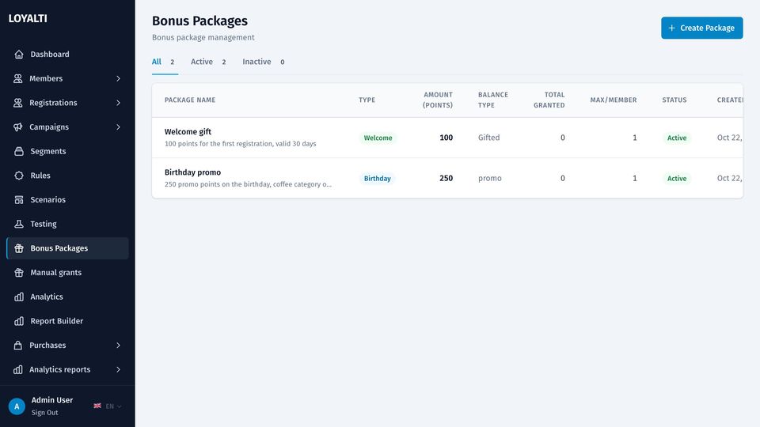Click the LOYALTI logo
Screen dimensions: 760x427
pyautogui.click(x=28, y=18)
